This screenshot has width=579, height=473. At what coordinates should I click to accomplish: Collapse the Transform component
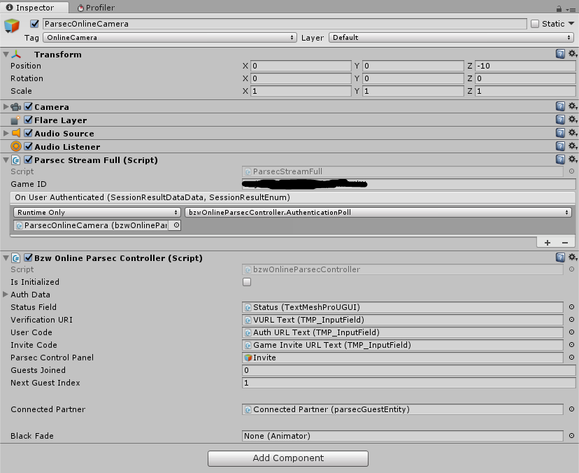[x=6, y=55]
